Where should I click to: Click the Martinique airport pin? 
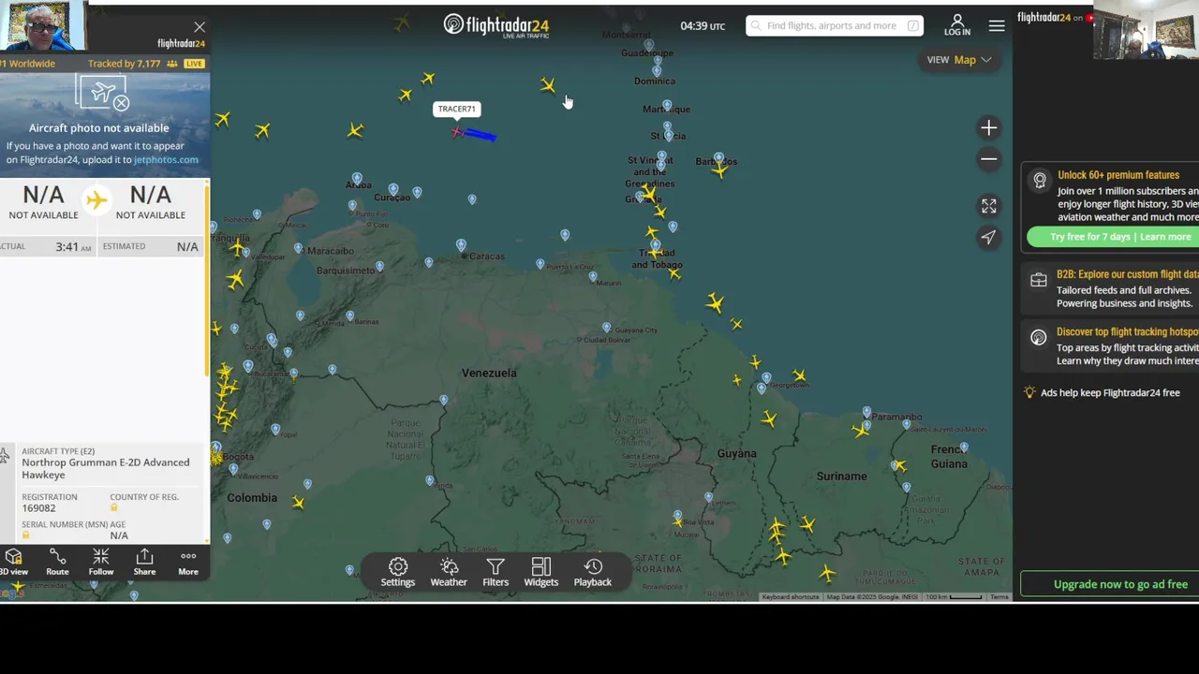tap(667, 105)
